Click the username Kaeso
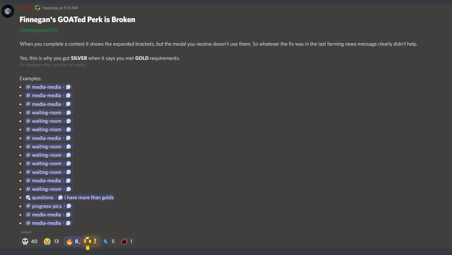Image resolution: width=452 pixels, height=255 pixels. [x=26, y=8]
